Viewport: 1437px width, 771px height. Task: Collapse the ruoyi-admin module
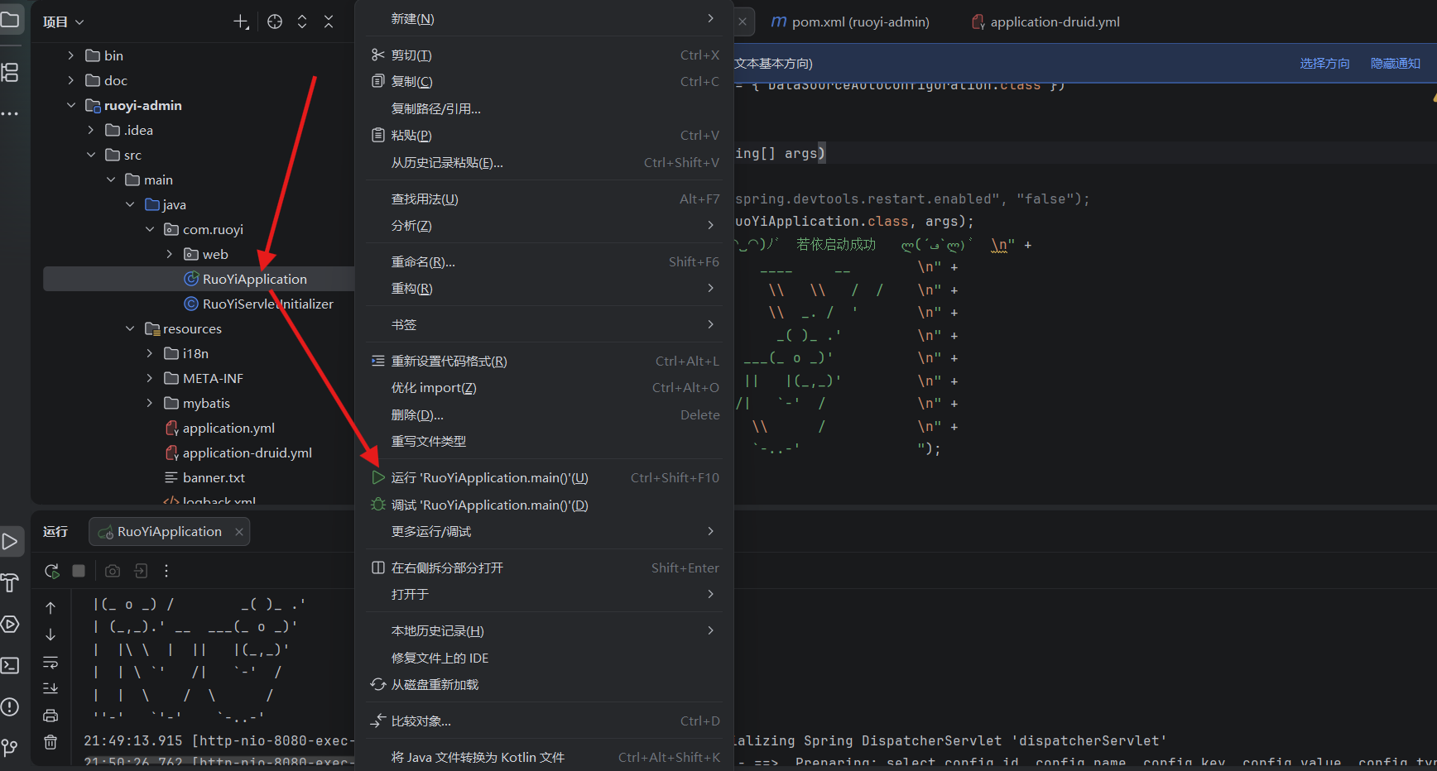(x=70, y=105)
